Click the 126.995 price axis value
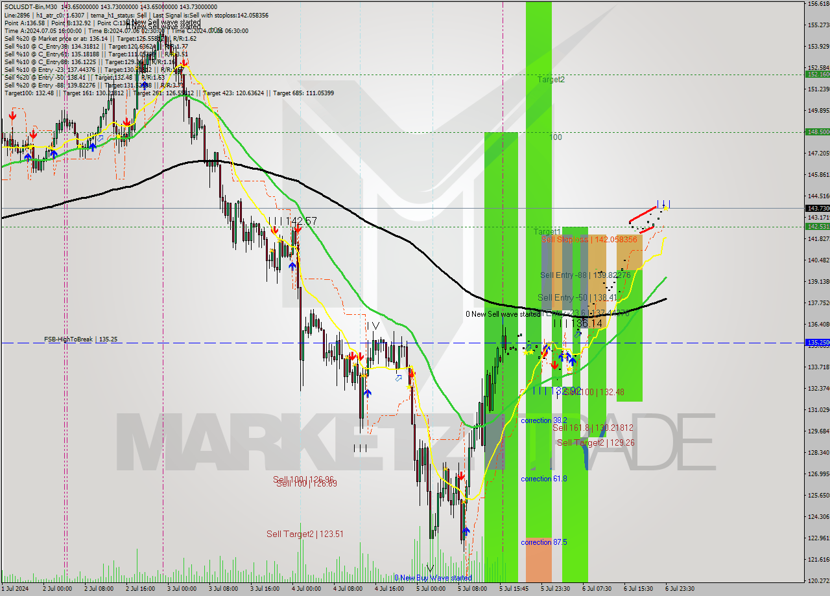Viewport: 830px width, 596px height. (x=818, y=474)
